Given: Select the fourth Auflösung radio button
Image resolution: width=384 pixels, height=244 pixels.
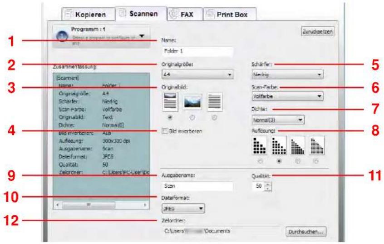Looking at the screenshot, I should pos(316,161).
